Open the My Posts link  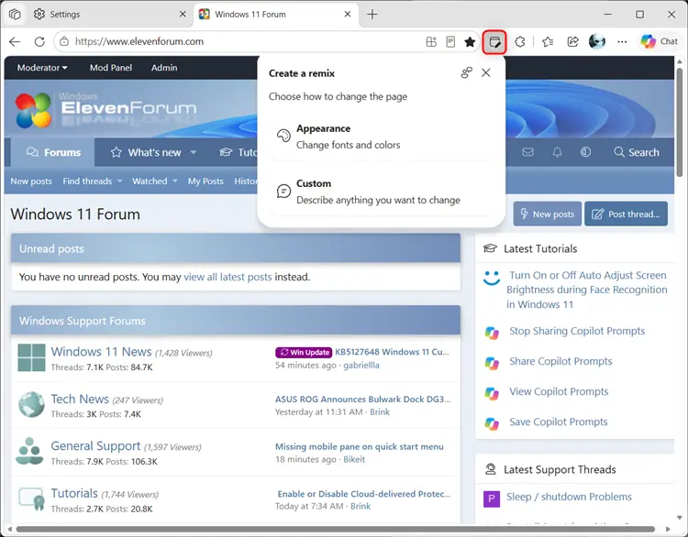[x=205, y=181]
